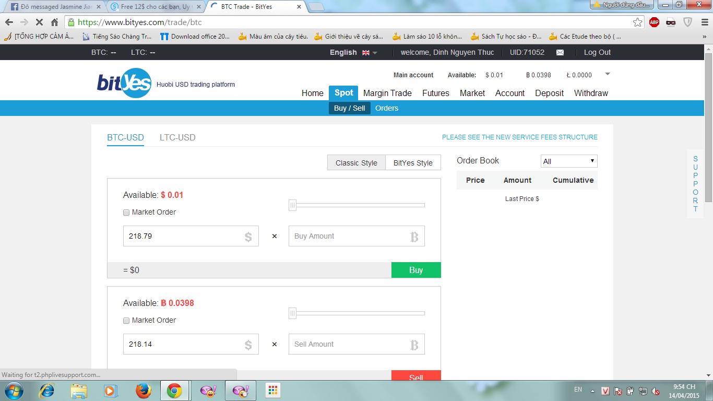The height and width of the screenshot is (401, 713).
Task: Open the Account menu
Action: 510,93
